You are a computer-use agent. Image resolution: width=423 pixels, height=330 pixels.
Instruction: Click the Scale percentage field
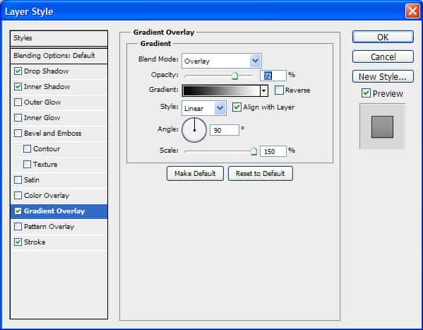[x=273, y=151]
